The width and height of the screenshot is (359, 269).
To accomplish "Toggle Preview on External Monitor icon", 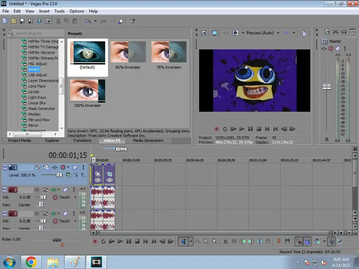I will (x=215, y=33).
